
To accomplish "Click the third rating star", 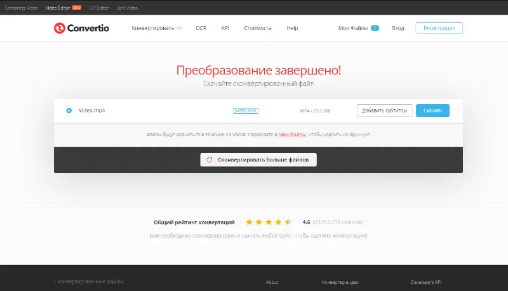I will [269, 222].
